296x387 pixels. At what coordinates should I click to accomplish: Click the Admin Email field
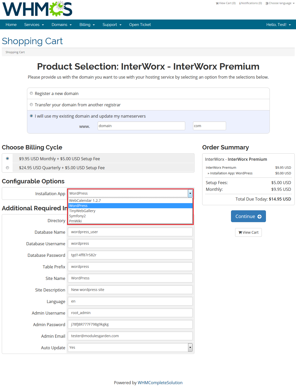click(x=130, y=336)
